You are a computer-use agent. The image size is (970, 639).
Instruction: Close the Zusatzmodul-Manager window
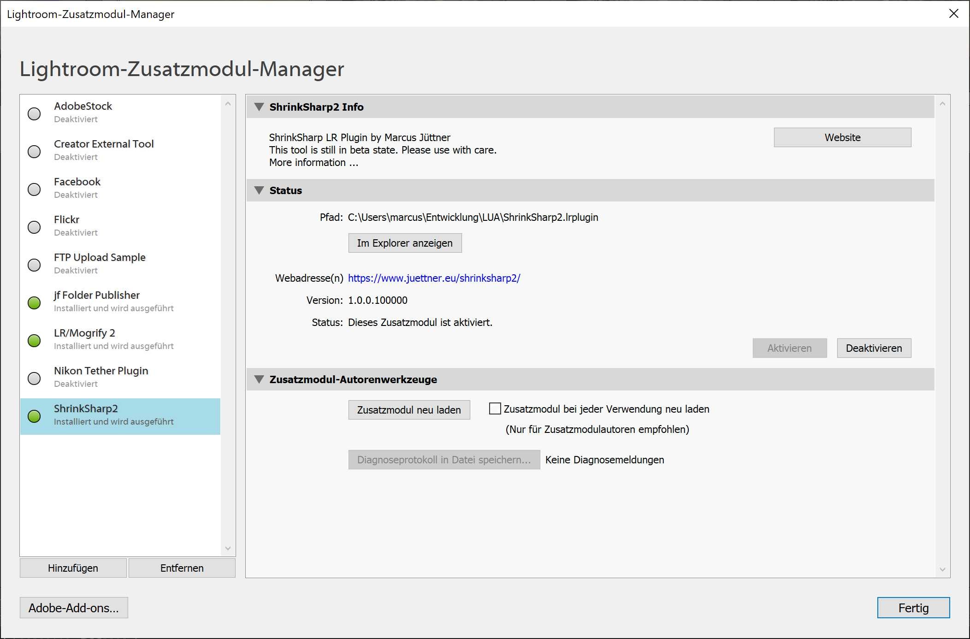pyautogui.click(x=953, y=13)
